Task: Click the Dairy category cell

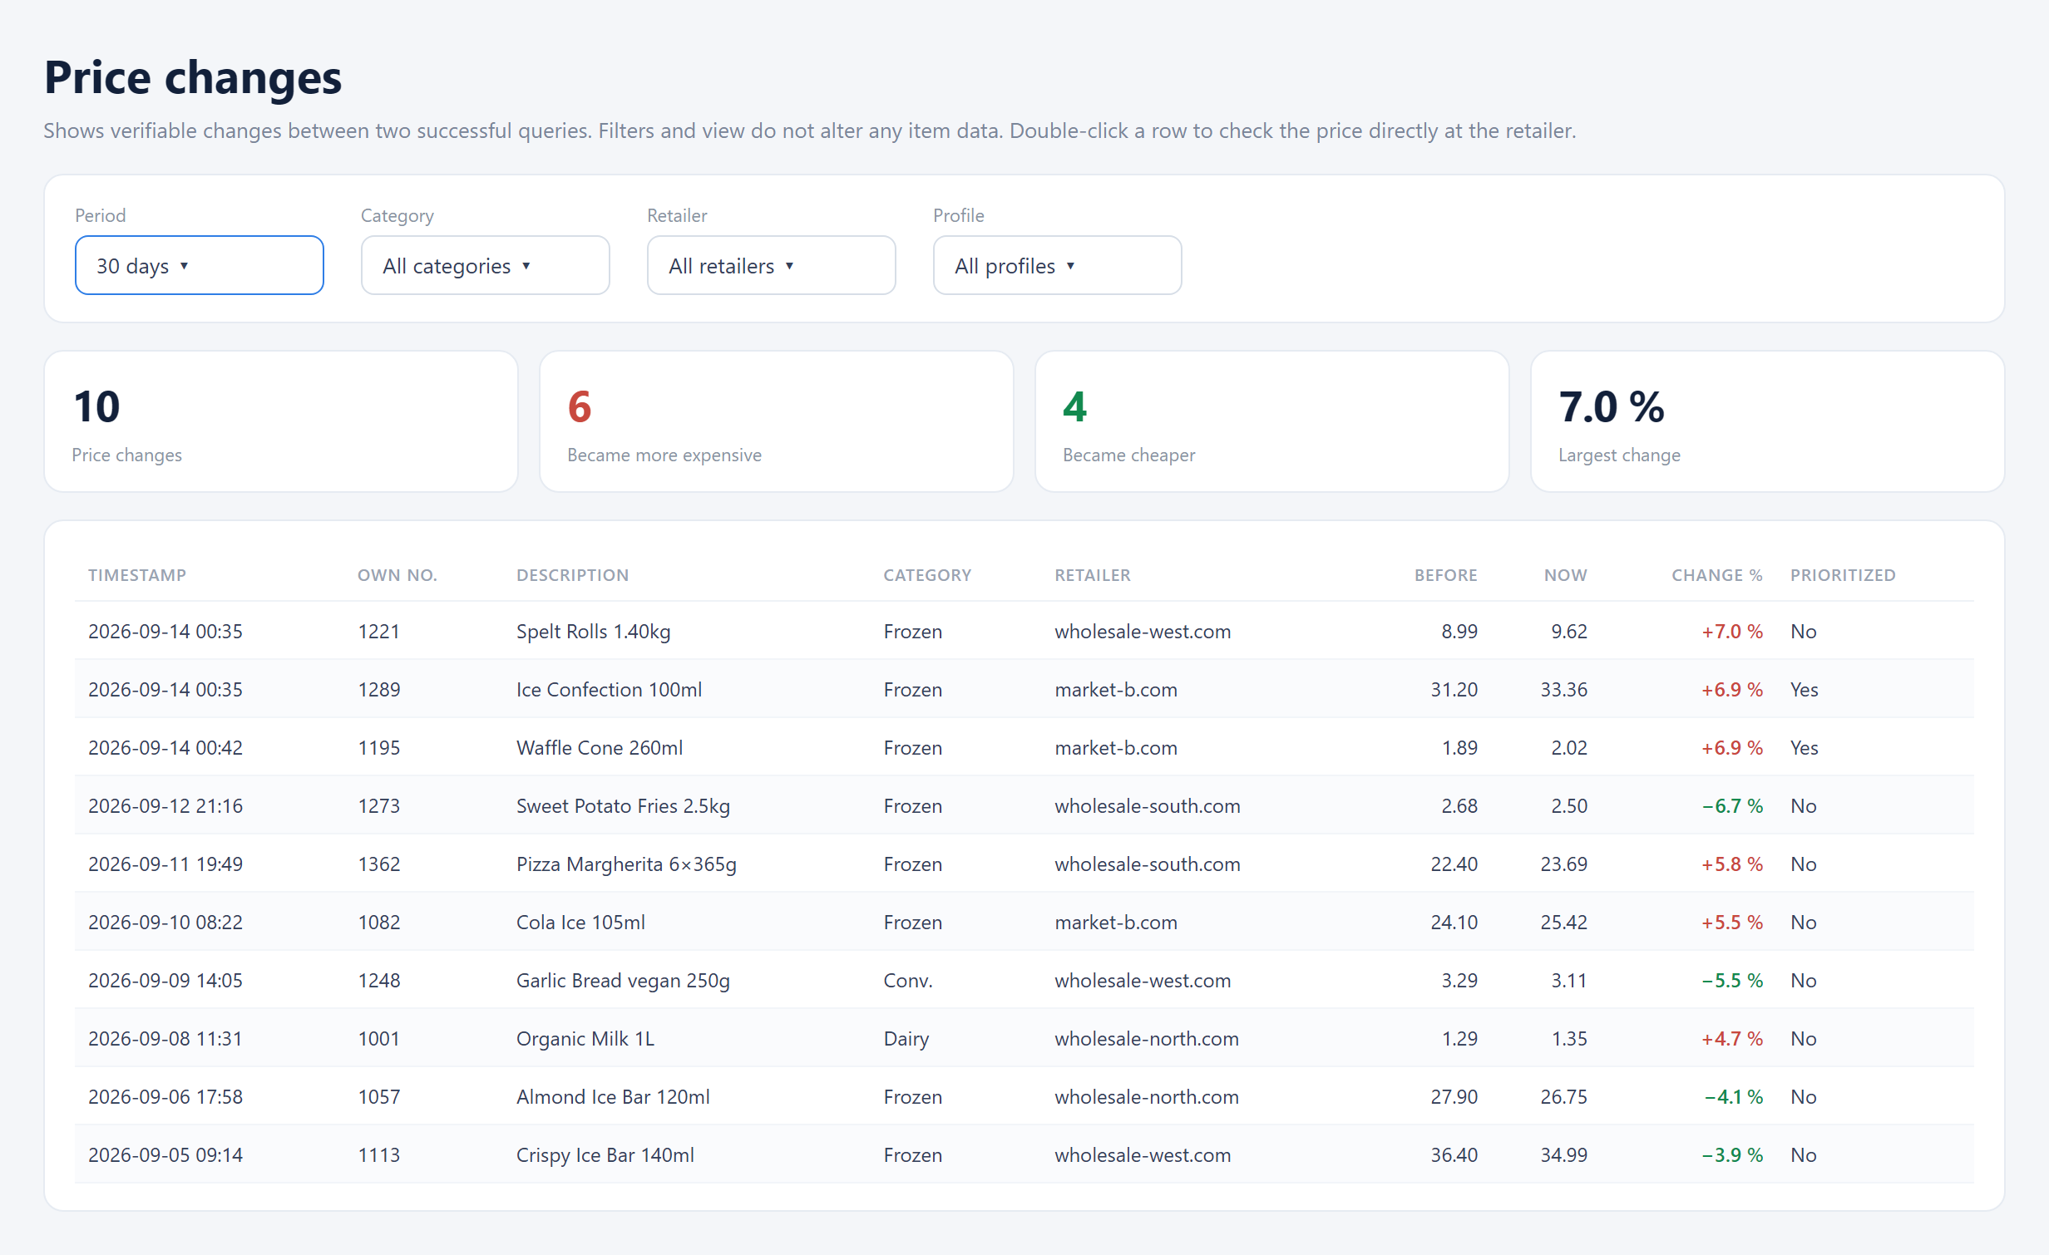Action: click(906, 1038)
